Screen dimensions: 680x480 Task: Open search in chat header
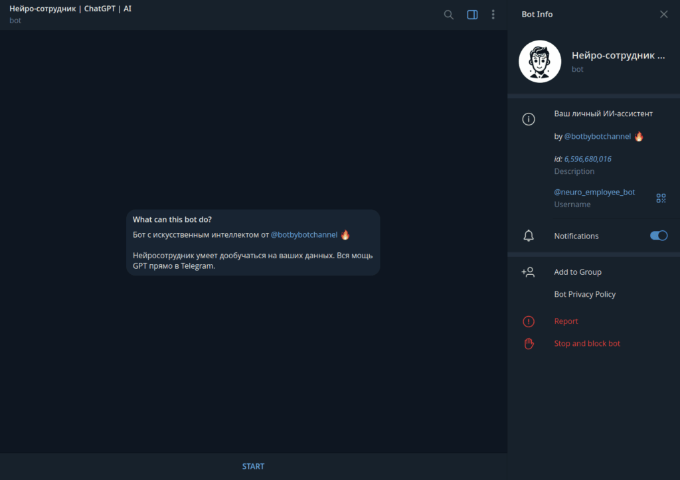tap(449, 15)
